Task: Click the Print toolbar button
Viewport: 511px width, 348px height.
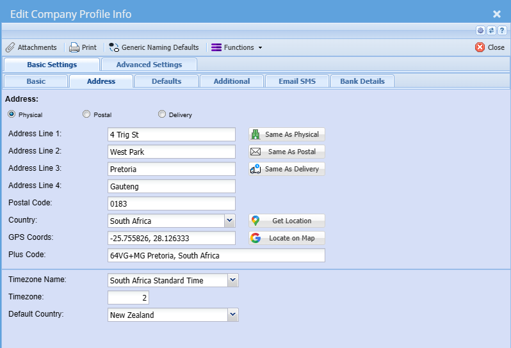Action: click(x=83, y=47)
